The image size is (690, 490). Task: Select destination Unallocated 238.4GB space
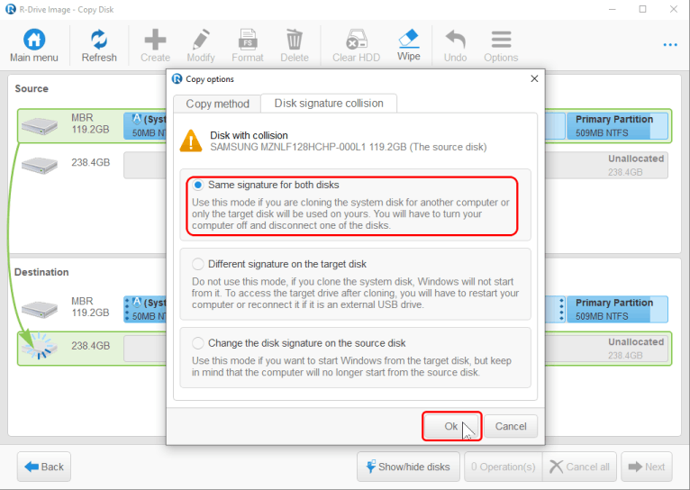pyautogui.click(x=607, y=349)
